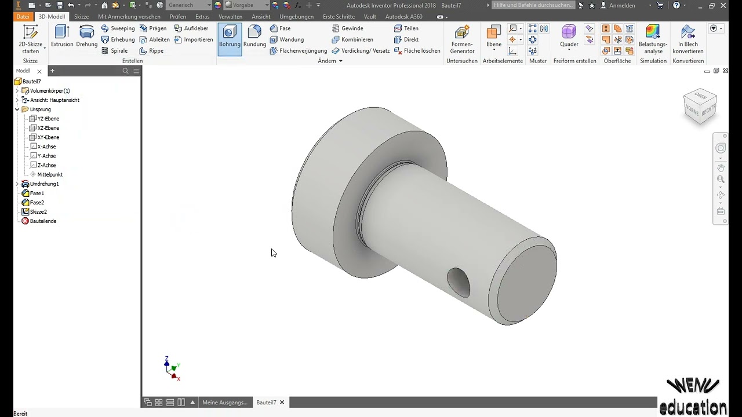Click the ViewCube in the viewport
Image resolution: width=742 pixels, height=417 pixels.
click(x=700, y=106)
